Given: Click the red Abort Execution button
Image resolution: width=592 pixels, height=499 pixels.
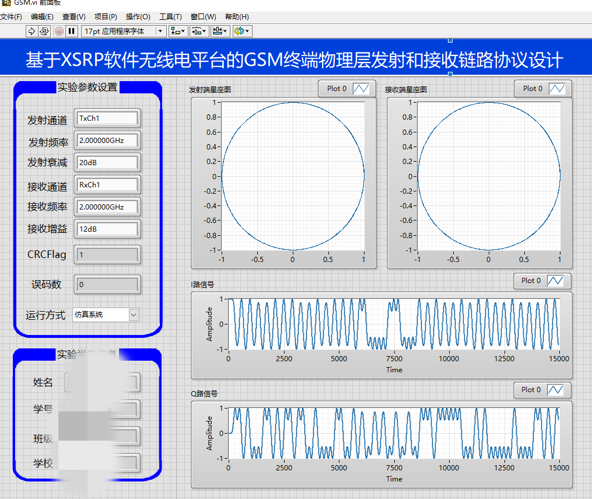Looking at the screenshot, I should pyautogui.click(x=59, y=31).
